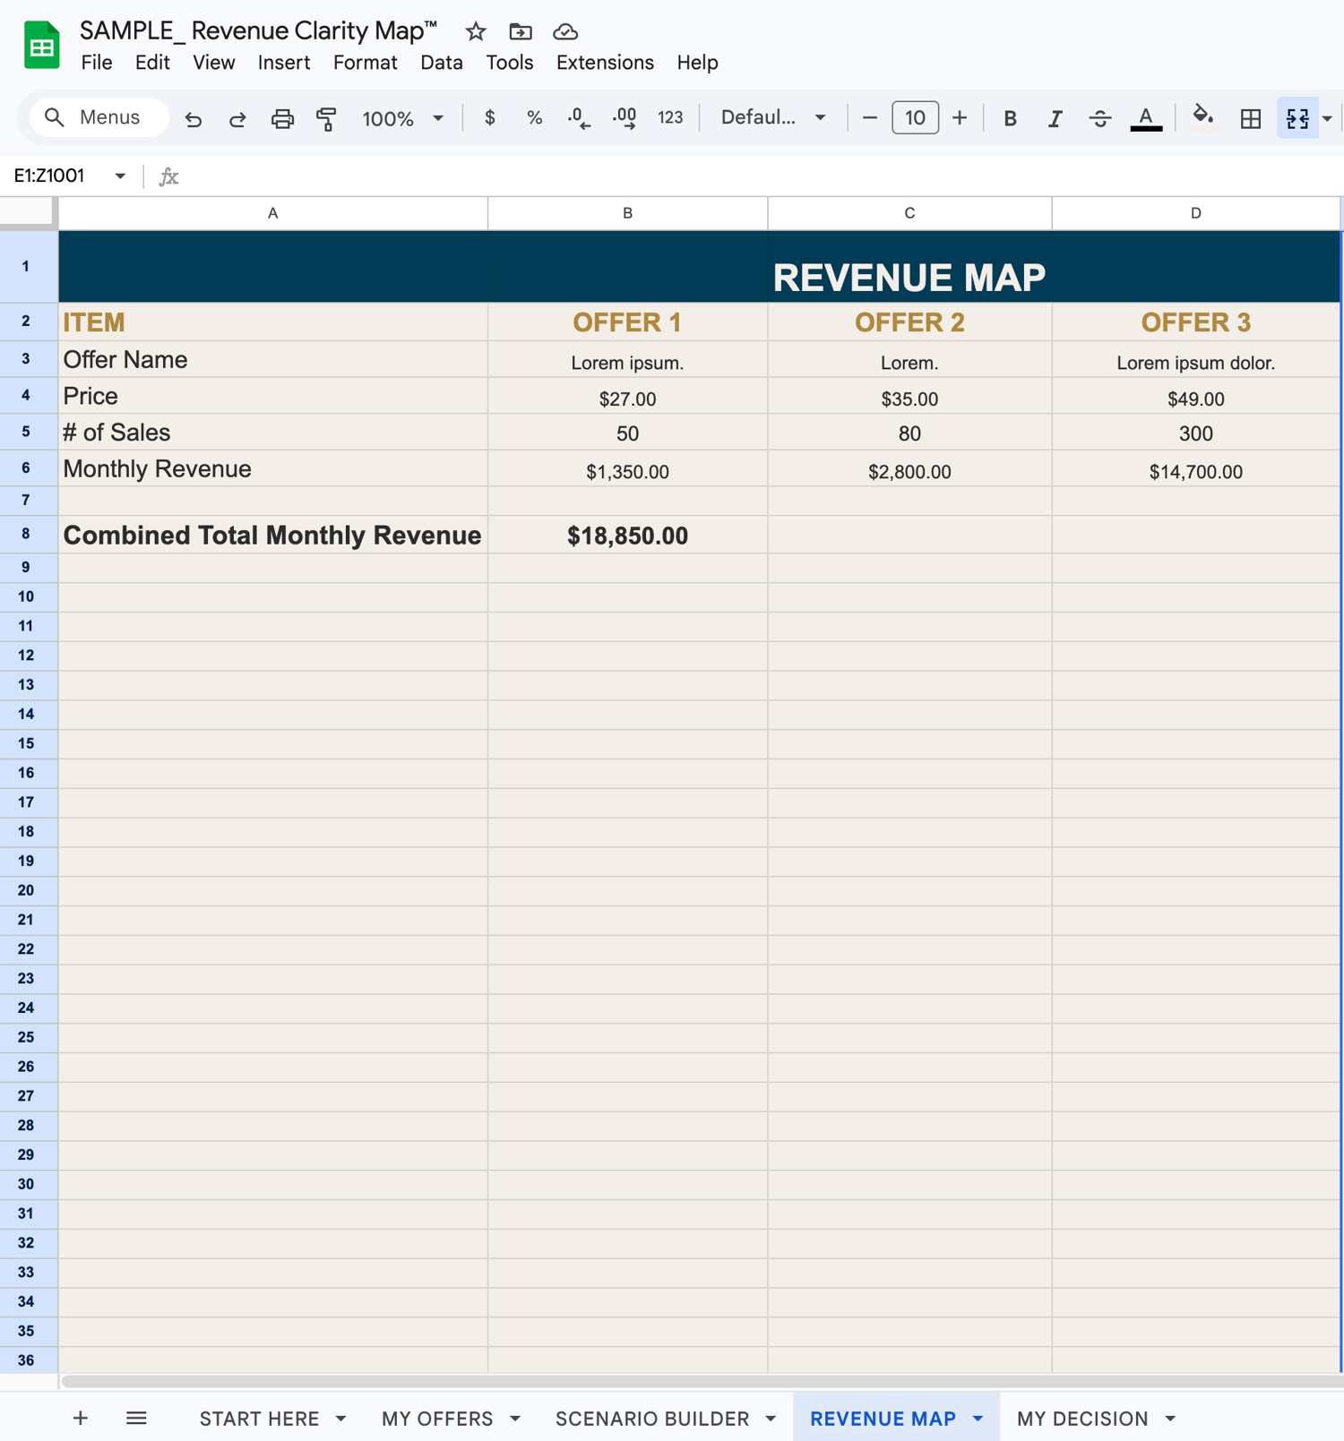Expand the font family dropdown
Image resolution: width=1344 pixels, height=1441 pixels.
coord(772,118)
